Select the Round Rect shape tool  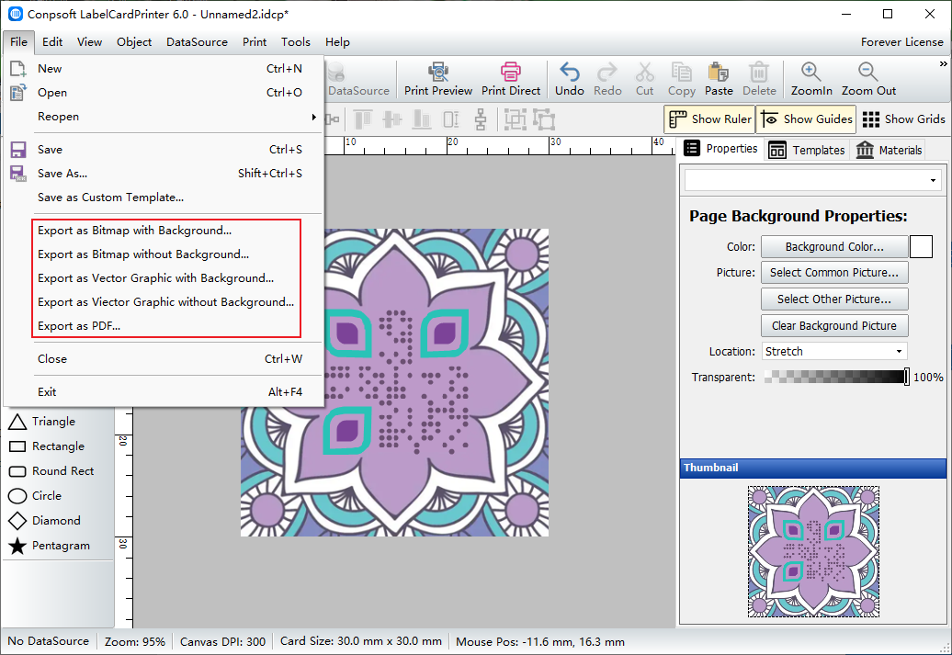click(51, 471)
